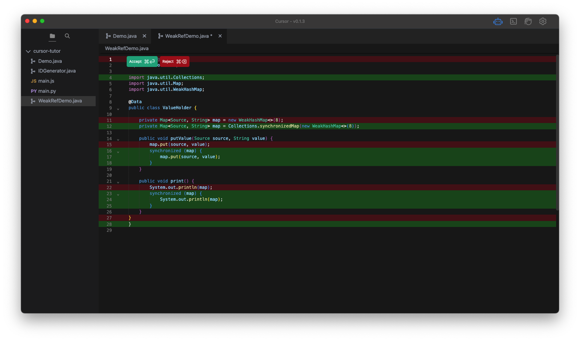580x341 pixels.
Task: Collapse the cursor-tutor folder
Action: (x=28, y=51)
